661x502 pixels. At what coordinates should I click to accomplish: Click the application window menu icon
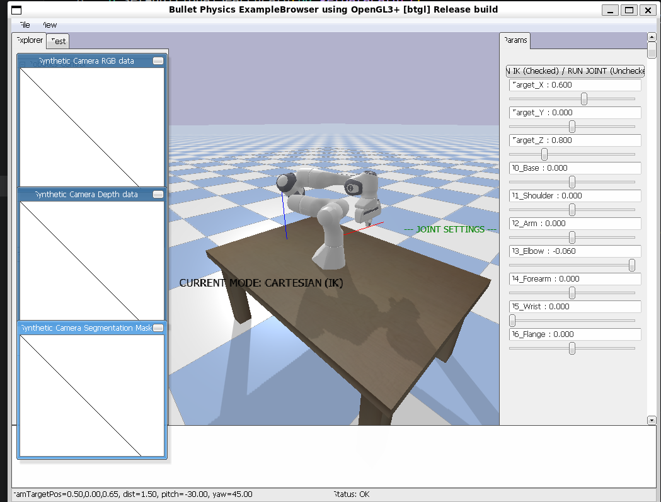click(x=16, y=10)
